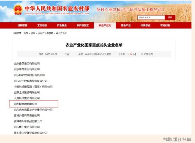
Task: Select 山东省寿光蔬菜产业集团有限公司 entry
Action: 33,110
